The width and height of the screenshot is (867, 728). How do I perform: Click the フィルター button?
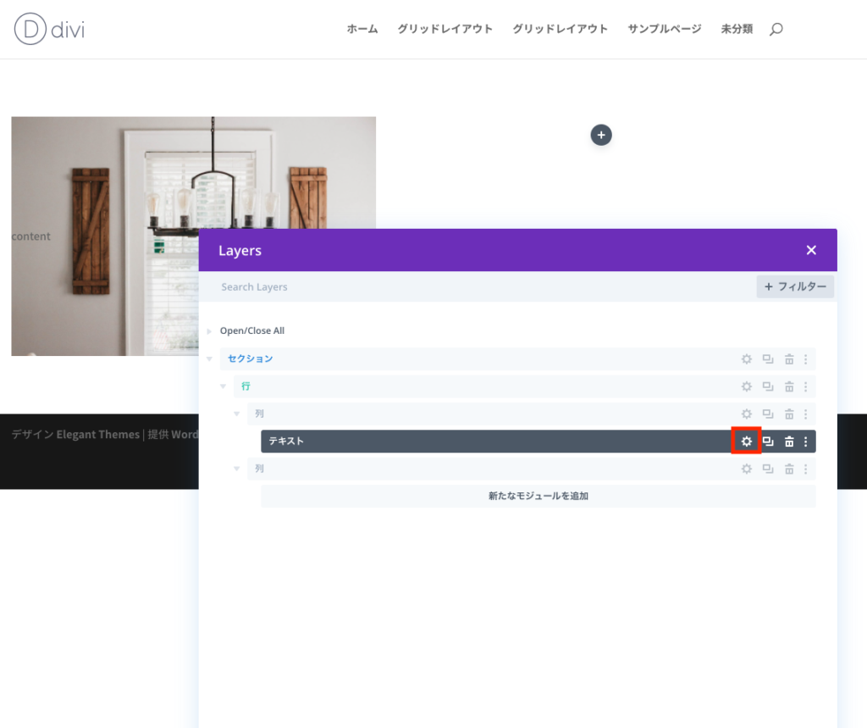(795, 286)
